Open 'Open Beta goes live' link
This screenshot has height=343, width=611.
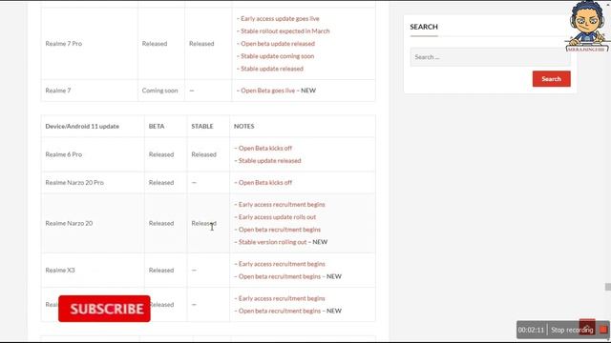pyautogui.click(x=267, y=91)
